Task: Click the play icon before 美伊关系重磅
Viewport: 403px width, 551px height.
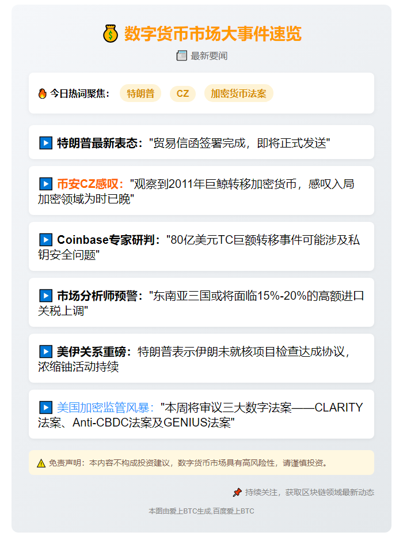Action: pos(45,352)
